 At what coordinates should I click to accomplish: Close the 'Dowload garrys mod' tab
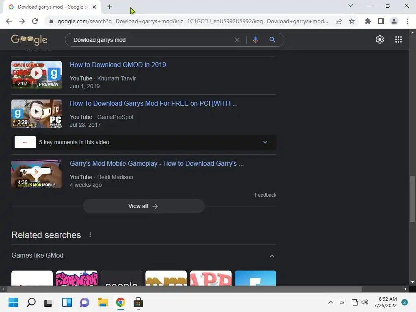[x=94, y=7]
